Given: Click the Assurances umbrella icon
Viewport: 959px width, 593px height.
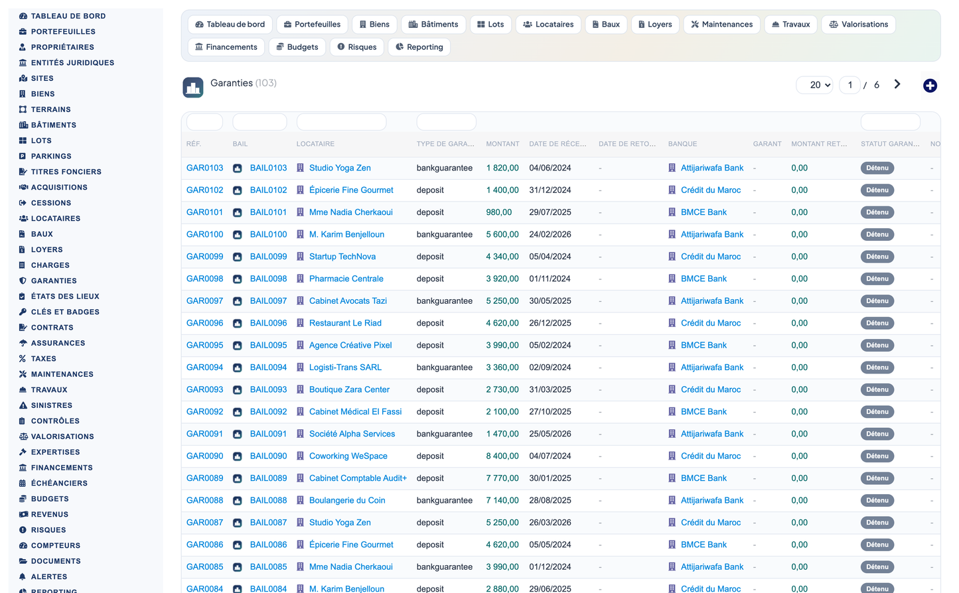Looking at the screenshot, I should (x=23, y=343).
